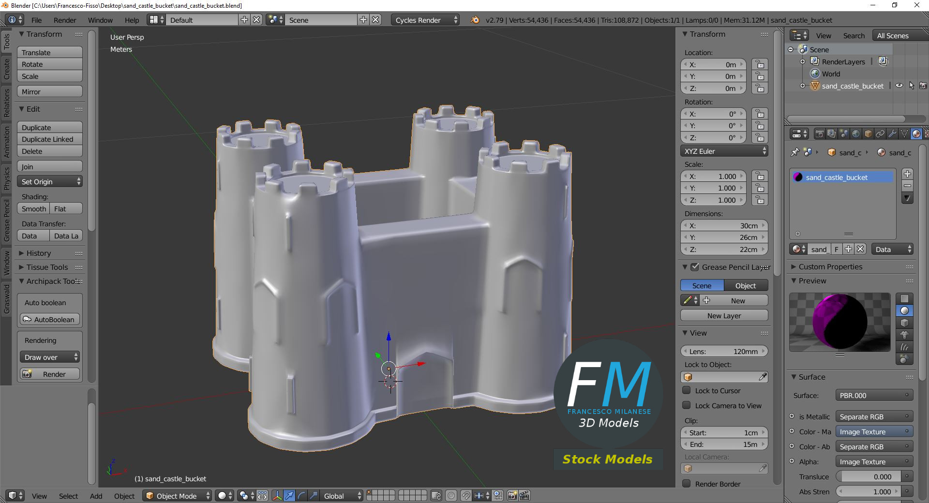Viewport: 929px width, 503px height.
Task: Click the Translate button
Action: click(50, 52)
